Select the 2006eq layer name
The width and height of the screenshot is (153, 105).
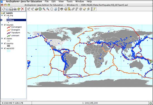[10, 20]
